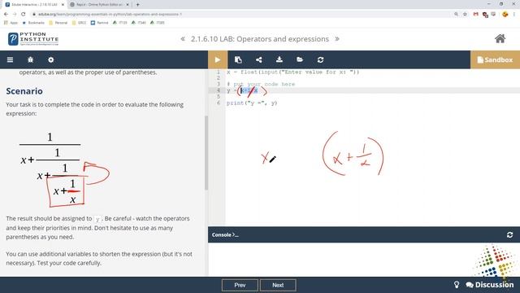Go to the home page via house icon
520x293 pixels.
(x=500, y=39)
